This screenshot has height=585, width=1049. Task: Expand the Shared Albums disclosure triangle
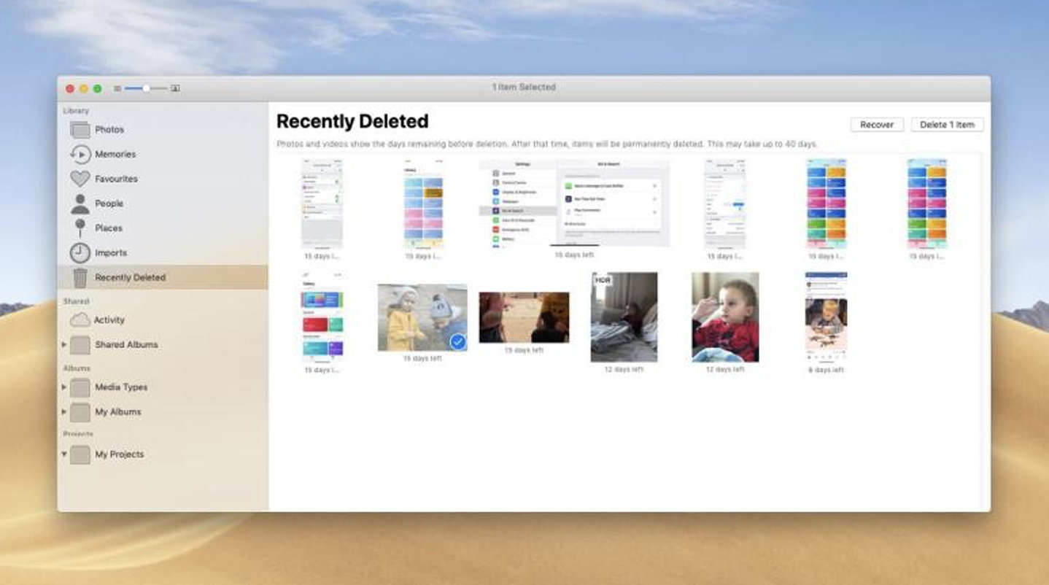64,344
